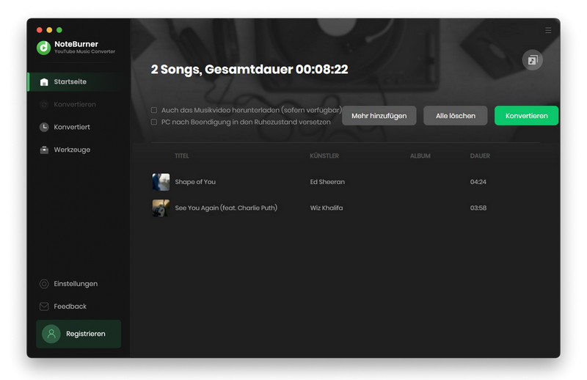Go to the Startseite tab

point(79,82)
